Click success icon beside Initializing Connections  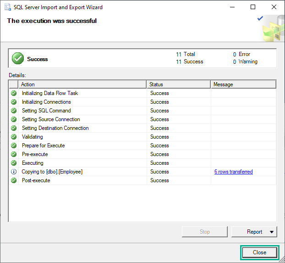pyautogui.click(x=14, y=102)
